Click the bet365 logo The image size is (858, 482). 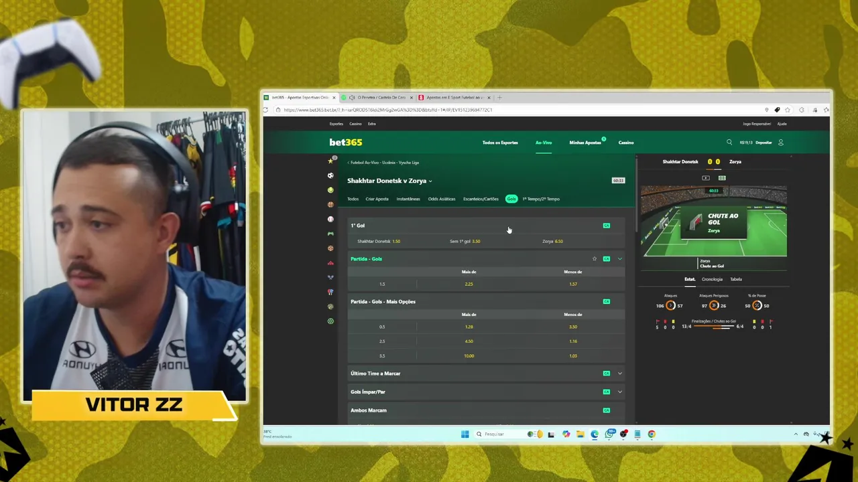click(x=346, y=142)
